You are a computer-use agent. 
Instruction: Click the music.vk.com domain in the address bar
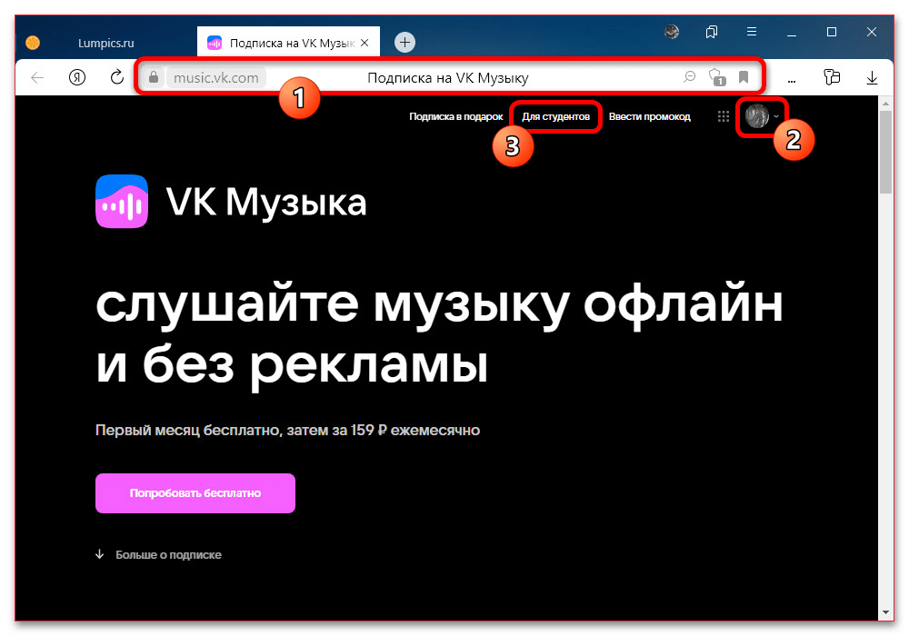[216, 77]
